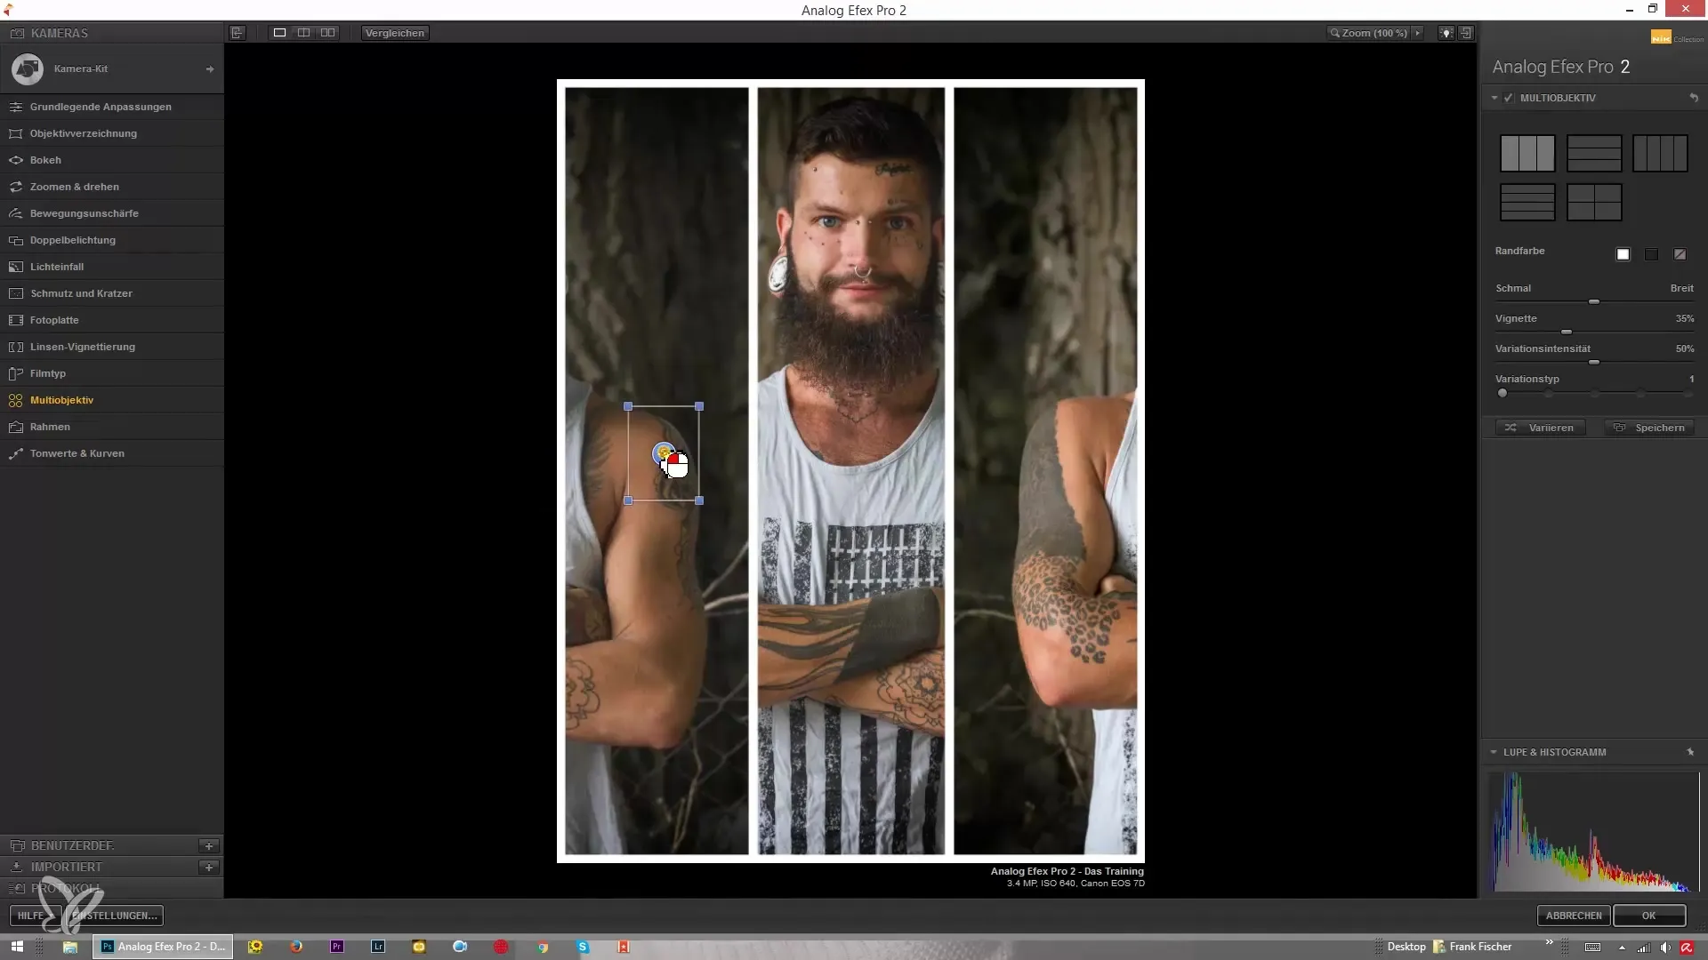Uncheck the Multiobjektiv filter checkbox

click(x=1509, y=98)
